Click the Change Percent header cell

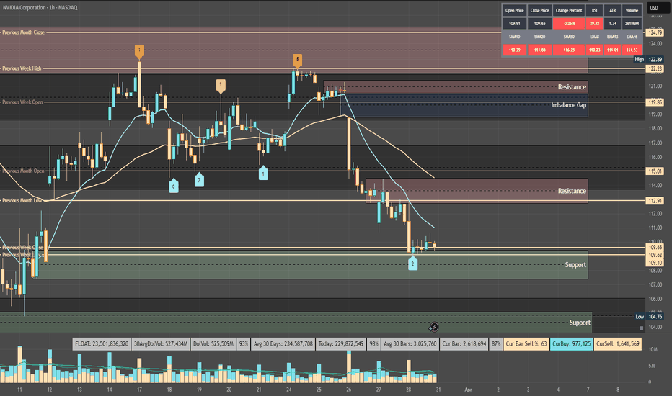click(x=569, y=10)
